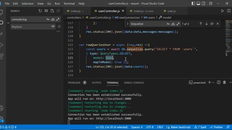Toggle Match Case in Find widget

point(168,24)
